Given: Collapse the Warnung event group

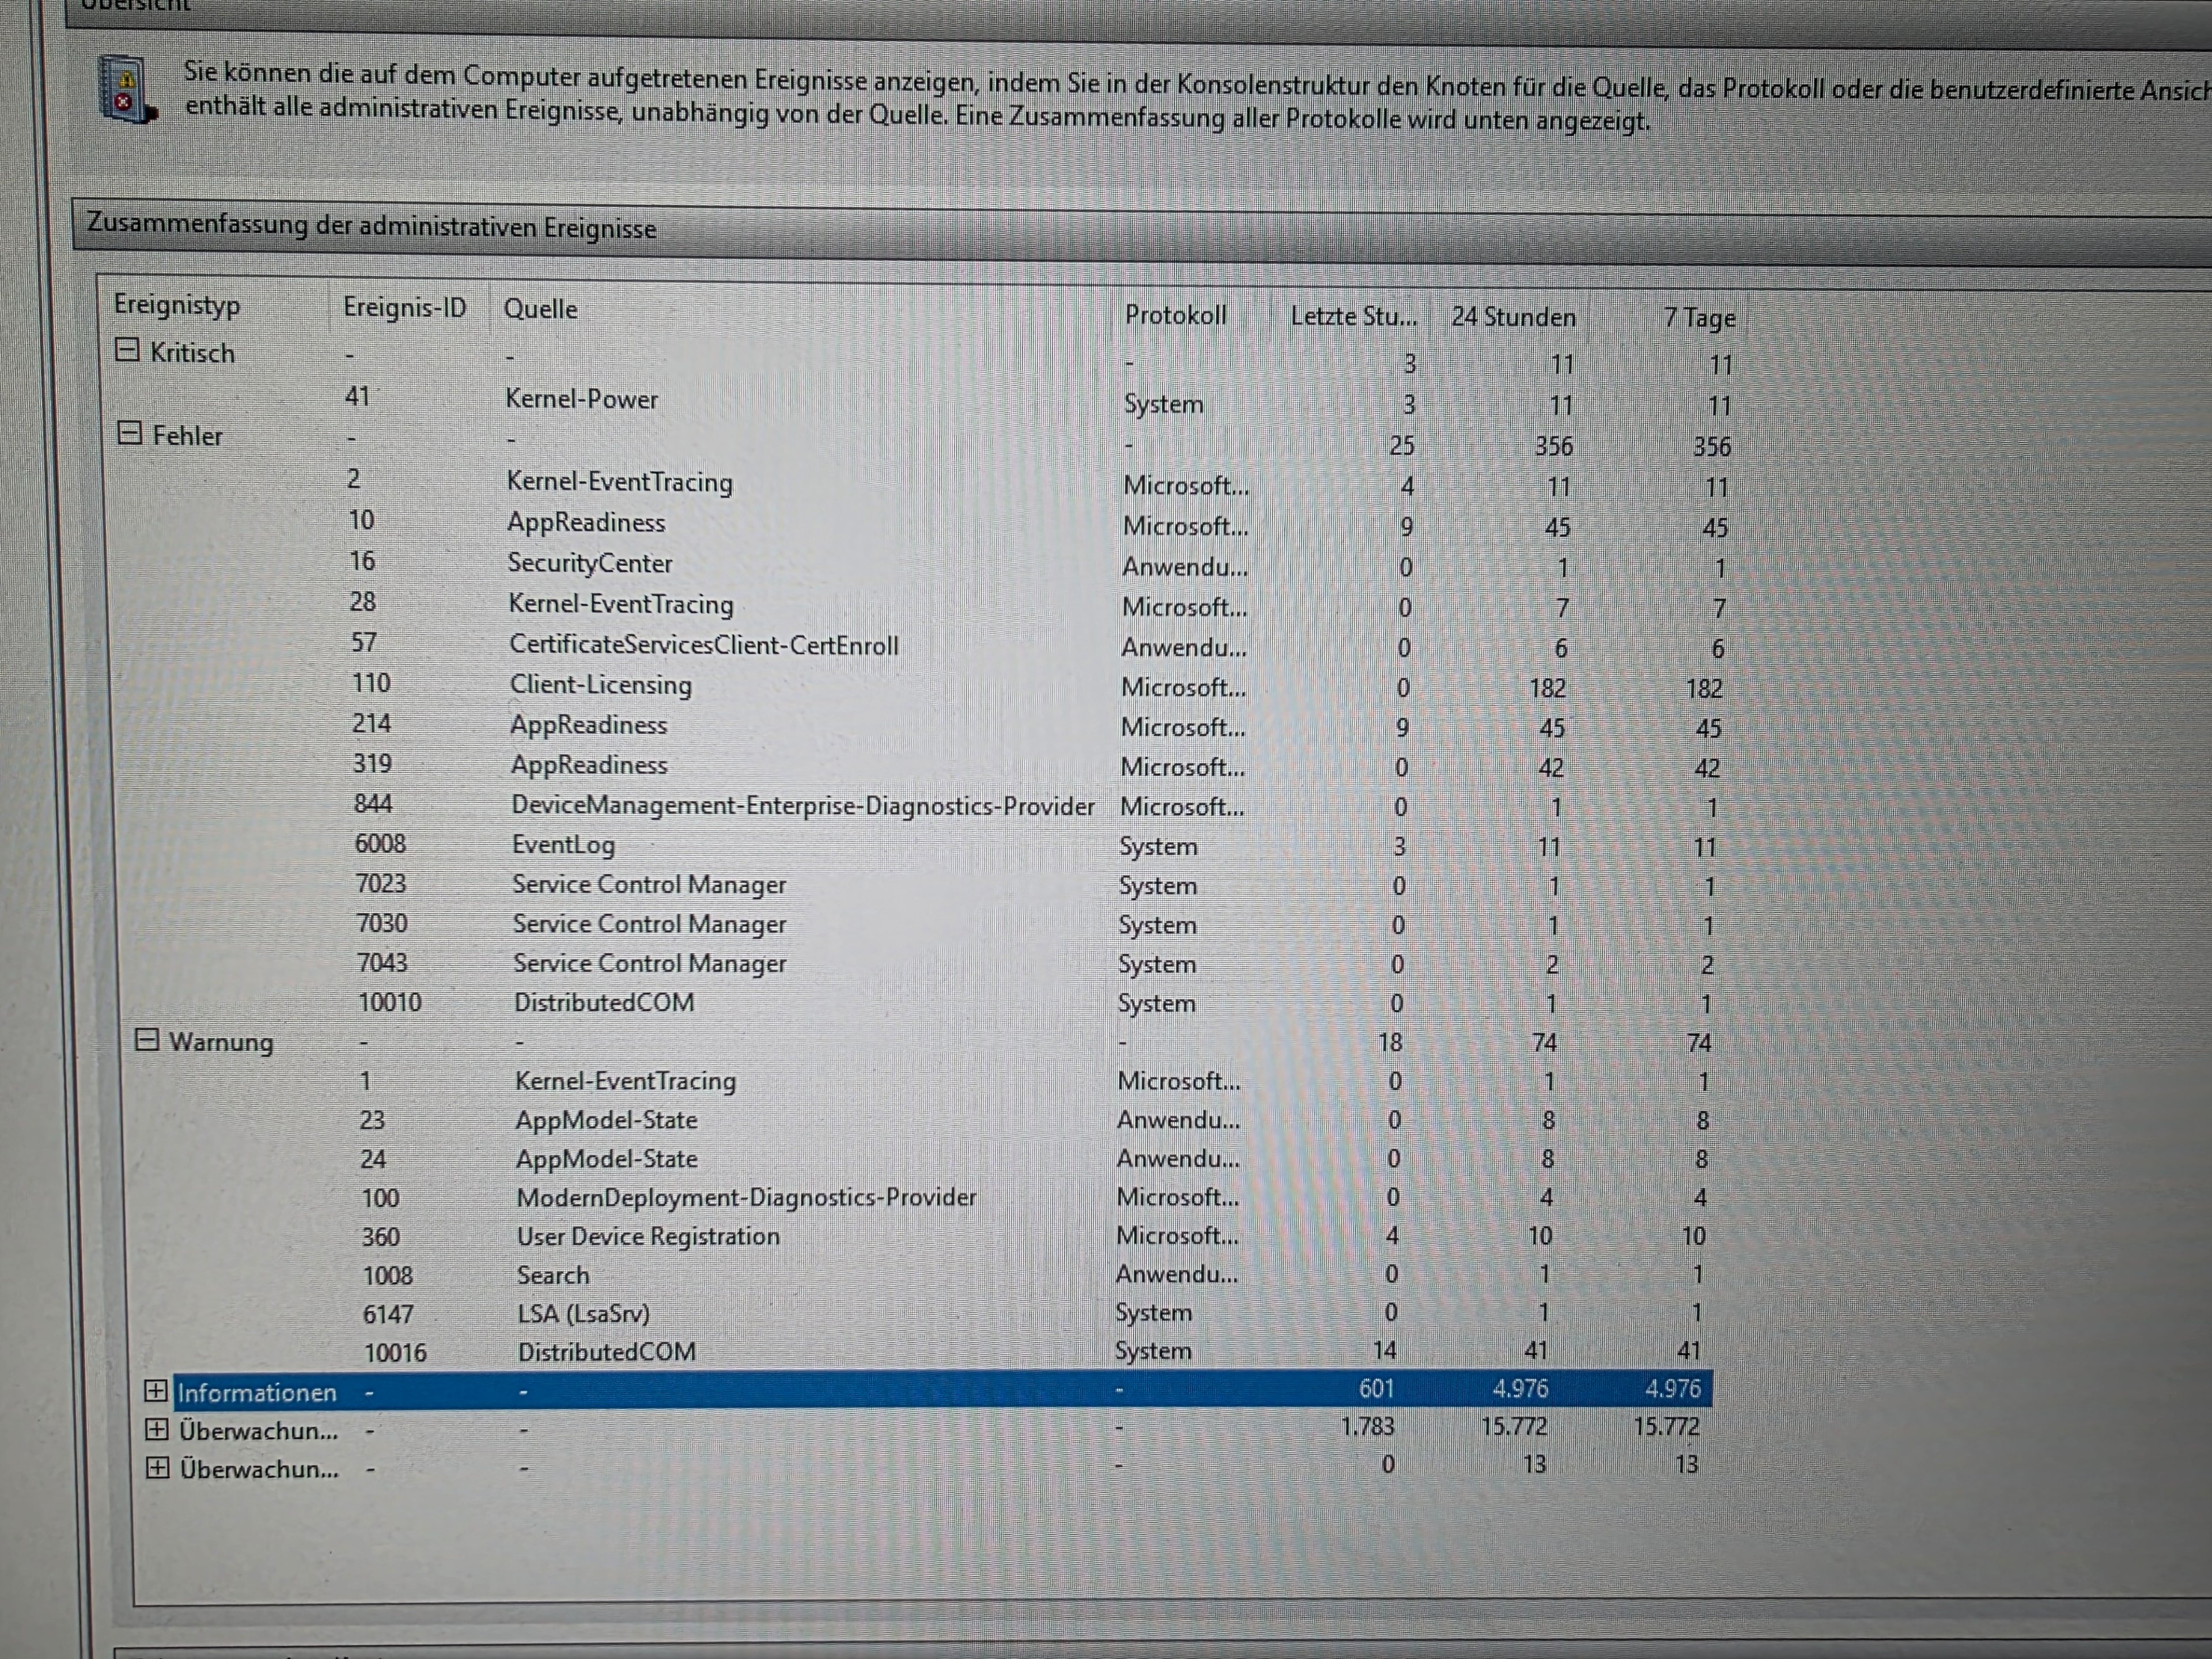Looking at the screenshot, I should tap(147, 1040).
